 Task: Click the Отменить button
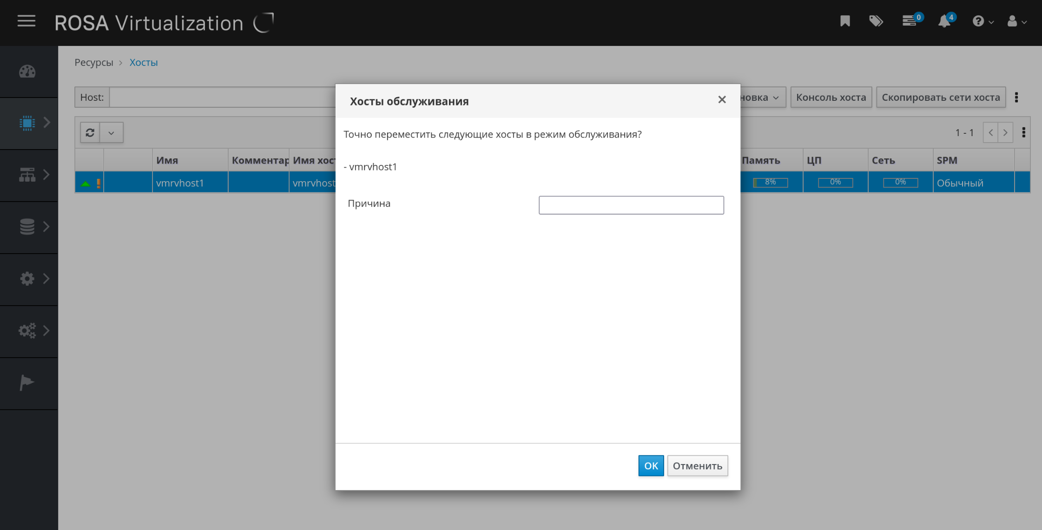pyautogui.click(x=697, y=465)
